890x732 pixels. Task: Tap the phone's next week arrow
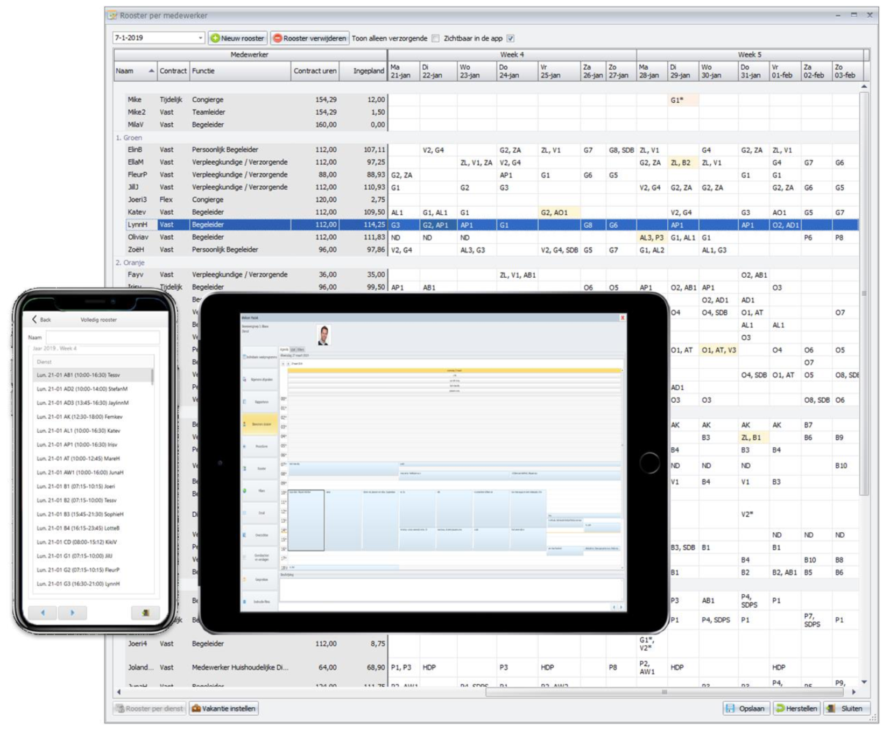[x=72, y=613]
